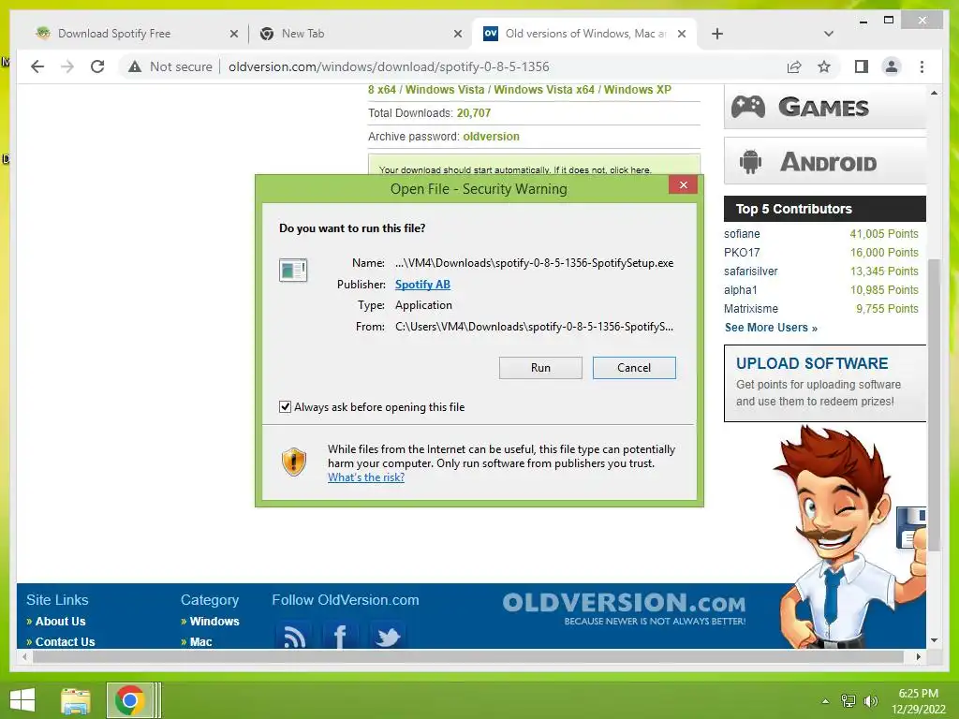Click the mascot character illustration

[x=850, y=536]
